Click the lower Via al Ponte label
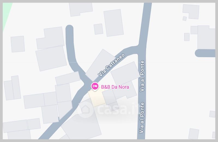This screenshot has height=142, width=218. (142, 118)
